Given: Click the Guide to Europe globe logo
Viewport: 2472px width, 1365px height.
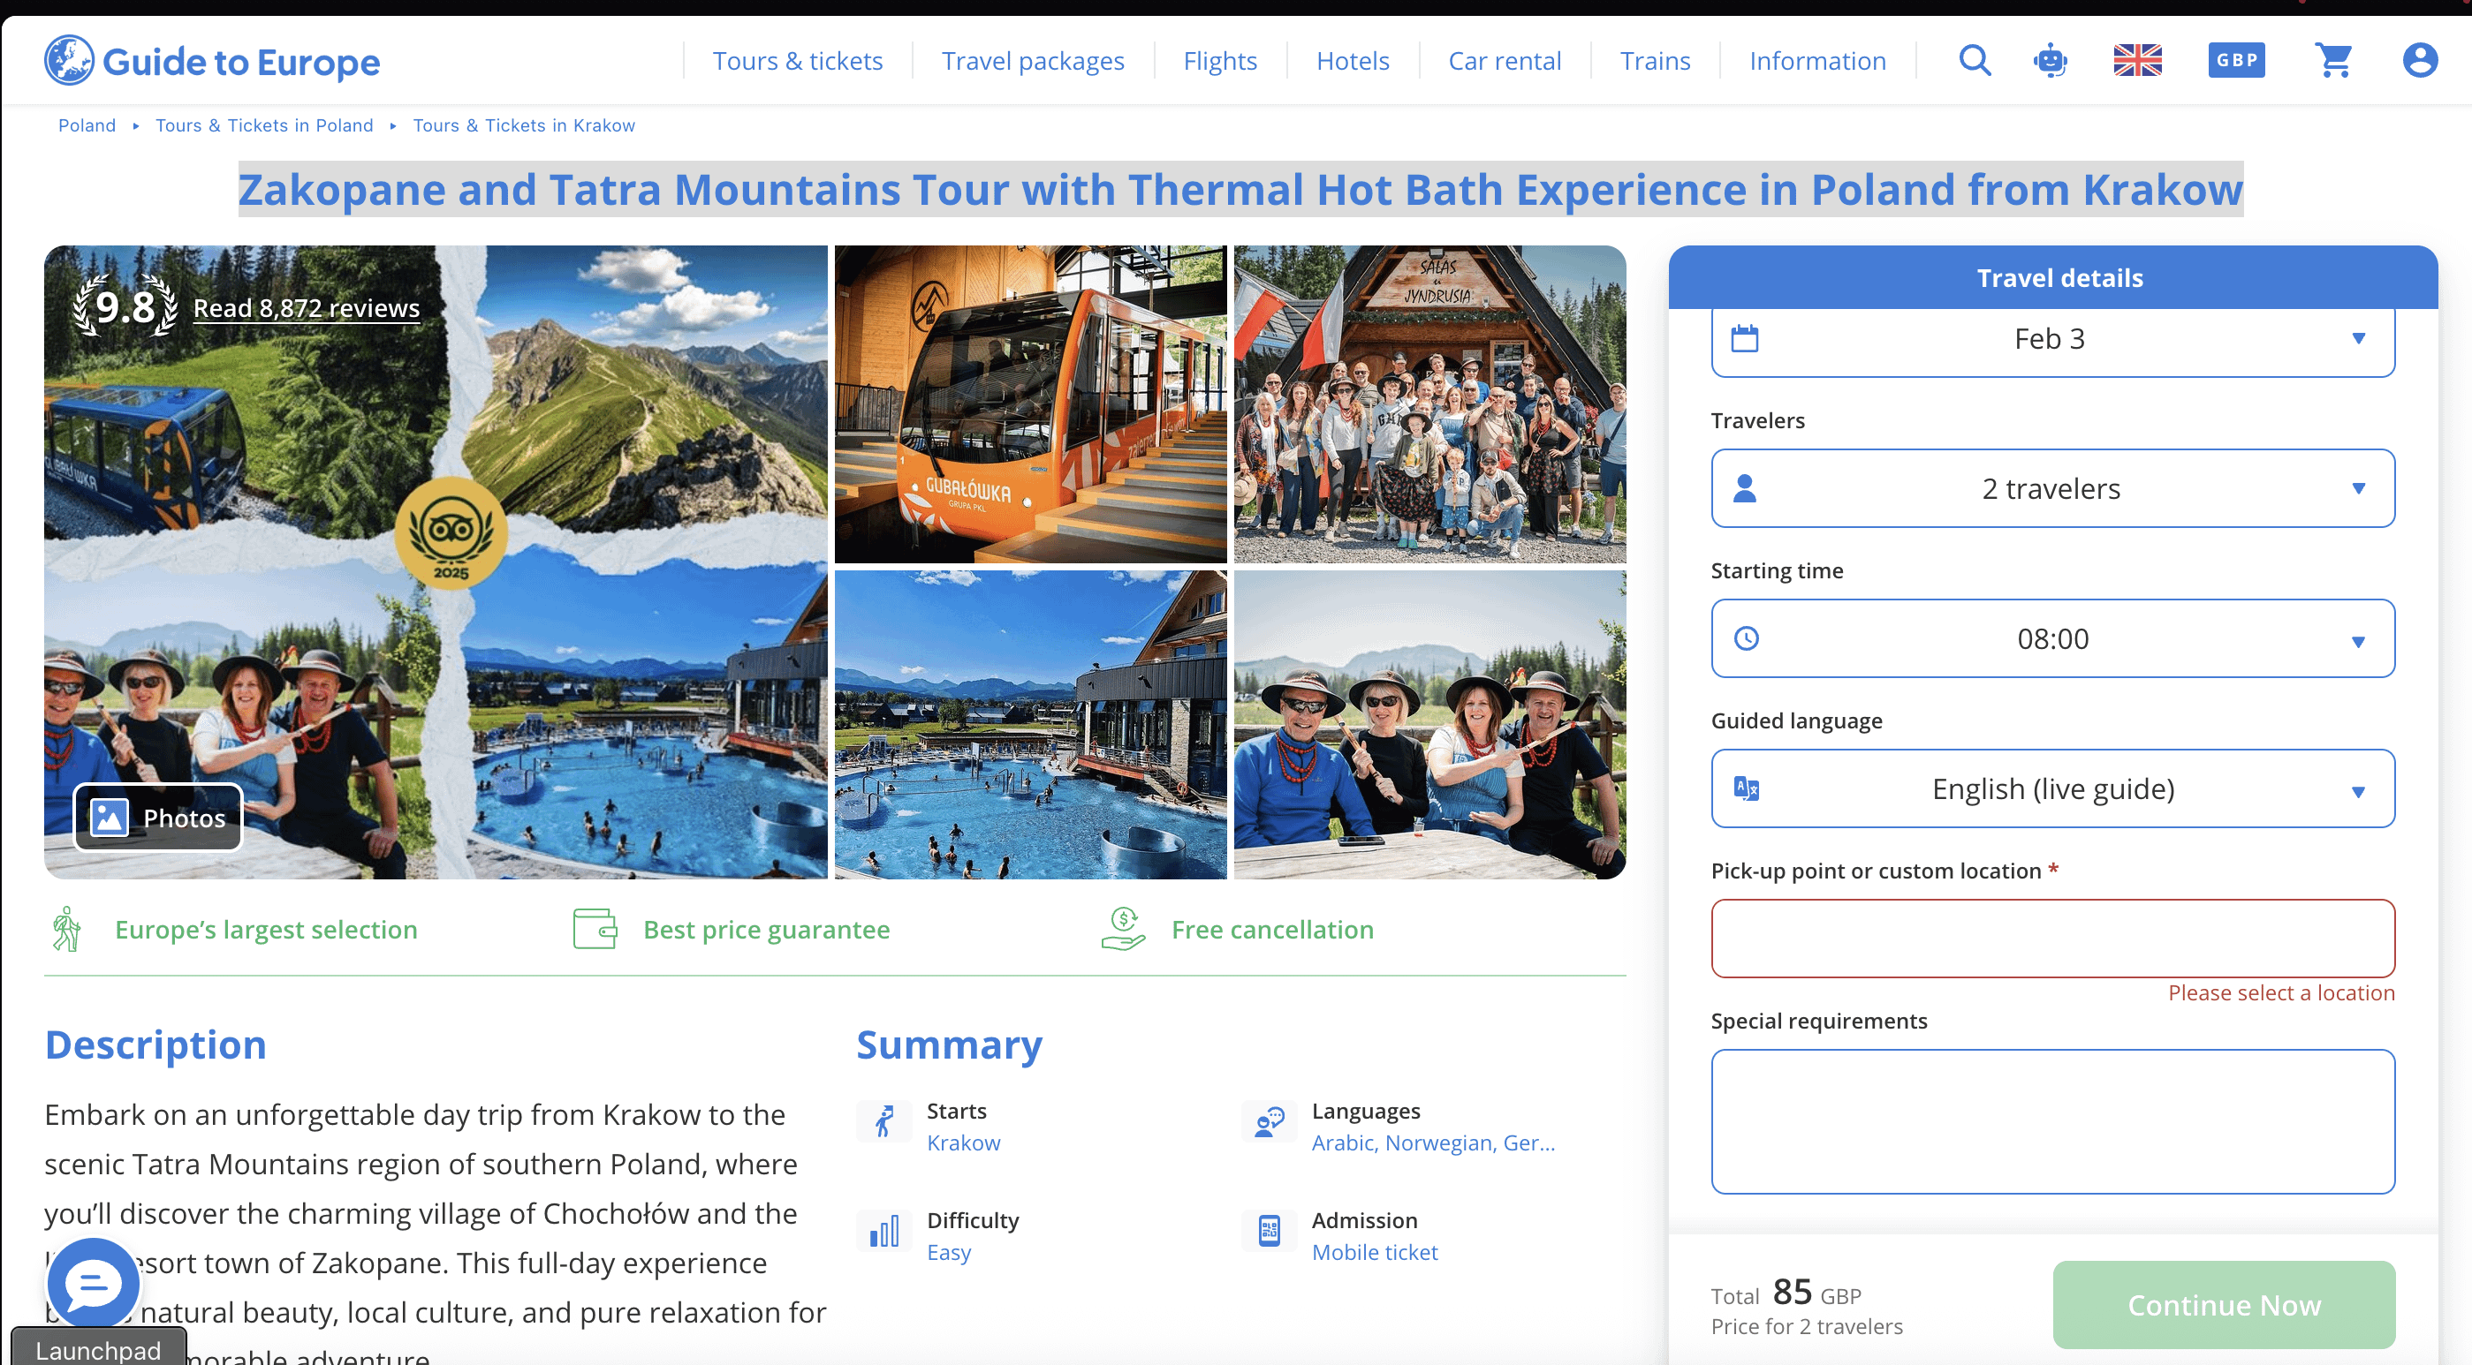Looking at the screenshot, I should (x=69, y=60).
